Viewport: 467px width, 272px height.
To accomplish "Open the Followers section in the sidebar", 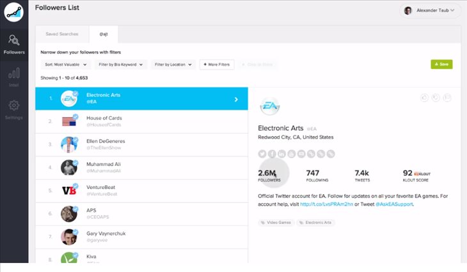I will click(x=14, y=45).
